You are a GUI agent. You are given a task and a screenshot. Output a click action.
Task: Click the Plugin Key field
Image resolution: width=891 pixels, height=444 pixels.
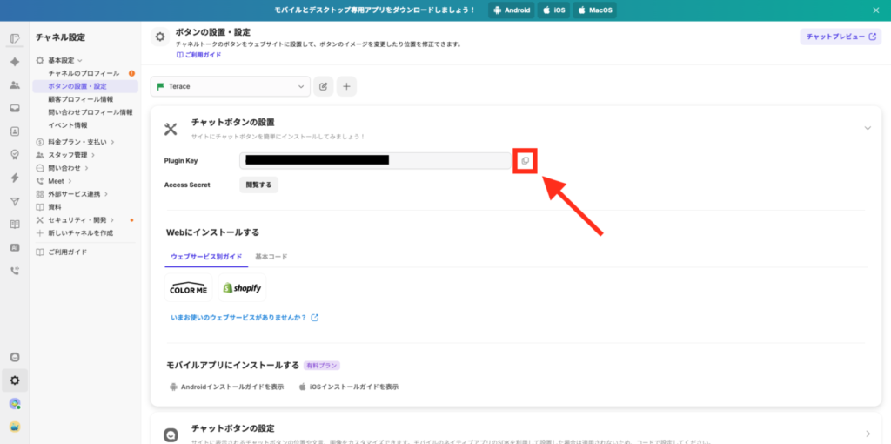[x=375, y=161]
